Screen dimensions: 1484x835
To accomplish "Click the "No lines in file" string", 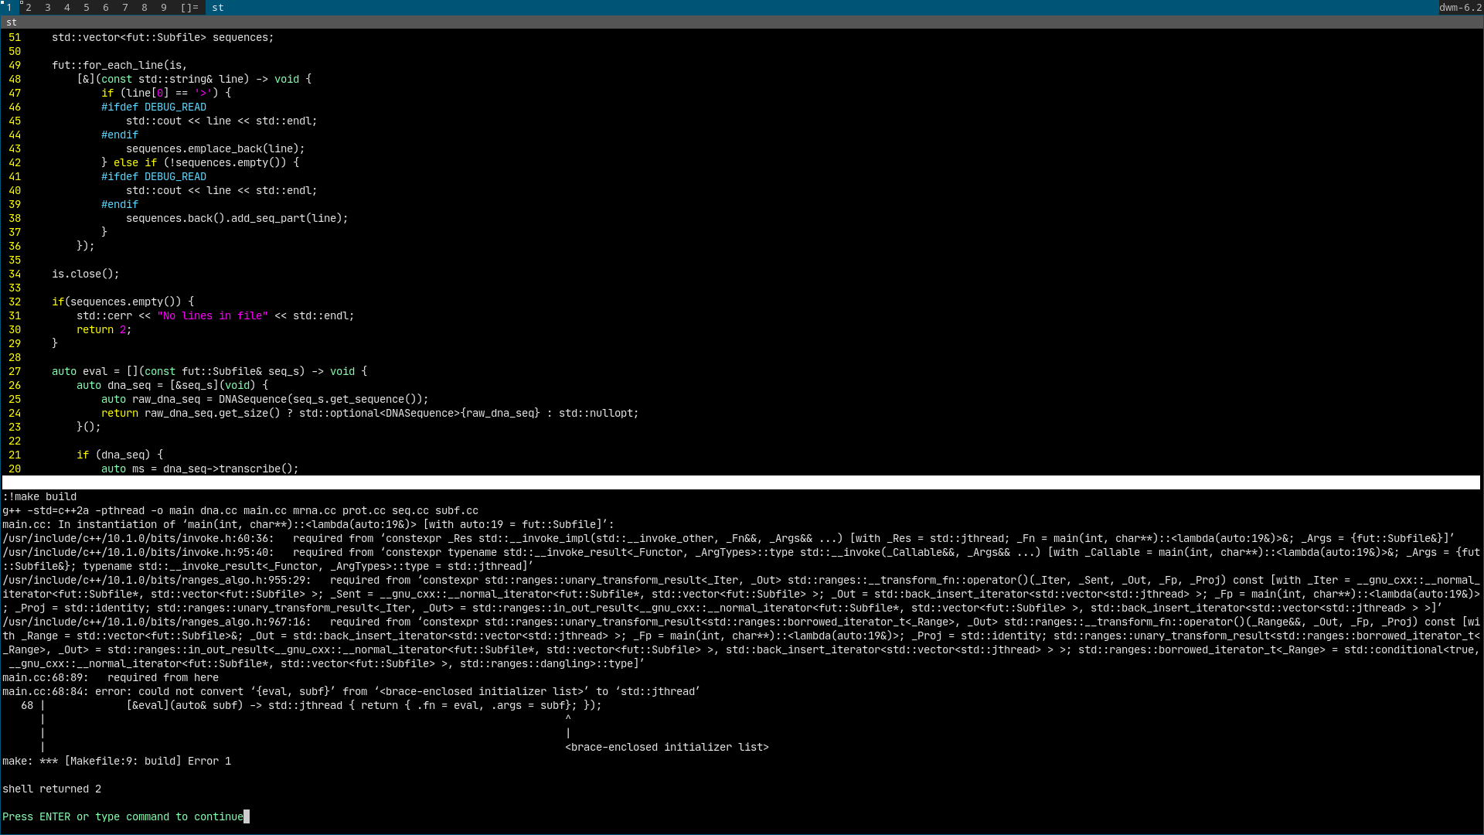I will coord(213,315).
